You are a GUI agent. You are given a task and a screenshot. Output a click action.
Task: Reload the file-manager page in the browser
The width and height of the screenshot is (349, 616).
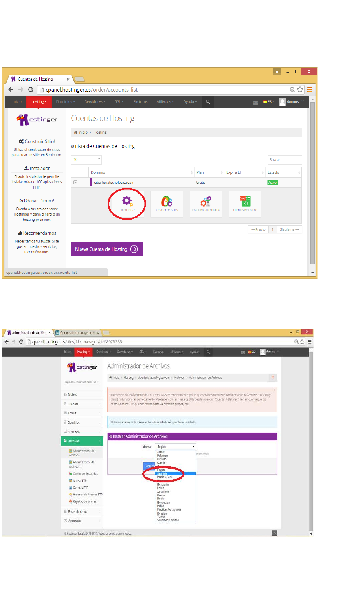click(20, 342)
